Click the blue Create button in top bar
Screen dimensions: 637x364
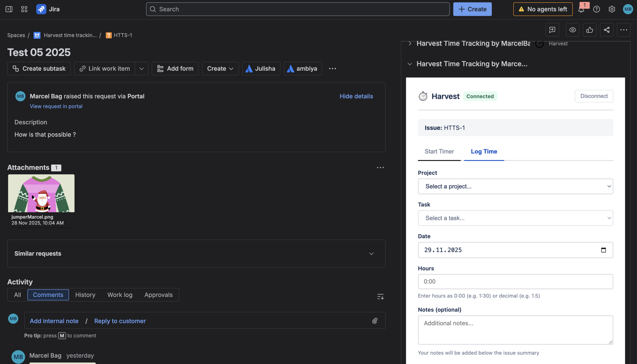[472, 9]
